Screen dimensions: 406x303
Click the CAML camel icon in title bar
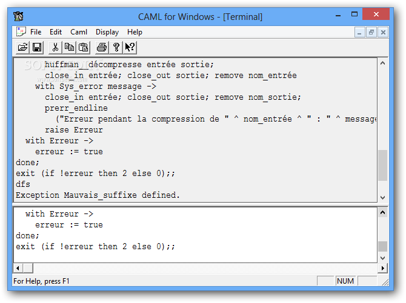18,16
